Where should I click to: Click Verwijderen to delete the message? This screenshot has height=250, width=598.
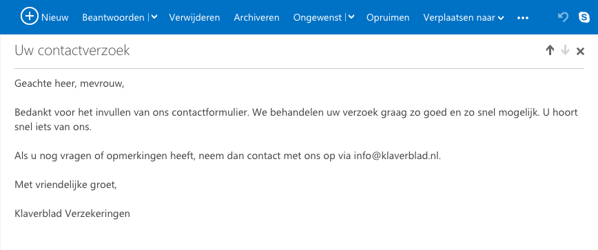194,17
